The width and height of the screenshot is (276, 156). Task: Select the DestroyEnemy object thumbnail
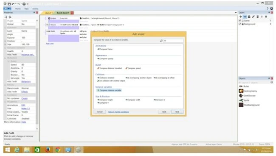tap(241, 91)
